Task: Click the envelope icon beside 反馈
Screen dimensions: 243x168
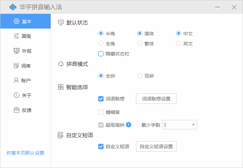Action: coord(17,110)
